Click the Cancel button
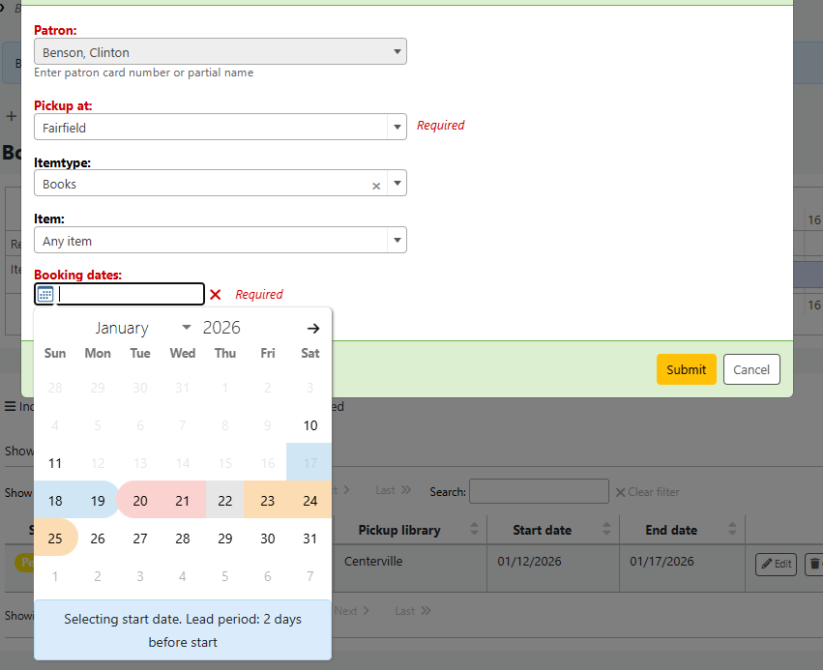Screen dimensions: 823x670 (751, 369)
